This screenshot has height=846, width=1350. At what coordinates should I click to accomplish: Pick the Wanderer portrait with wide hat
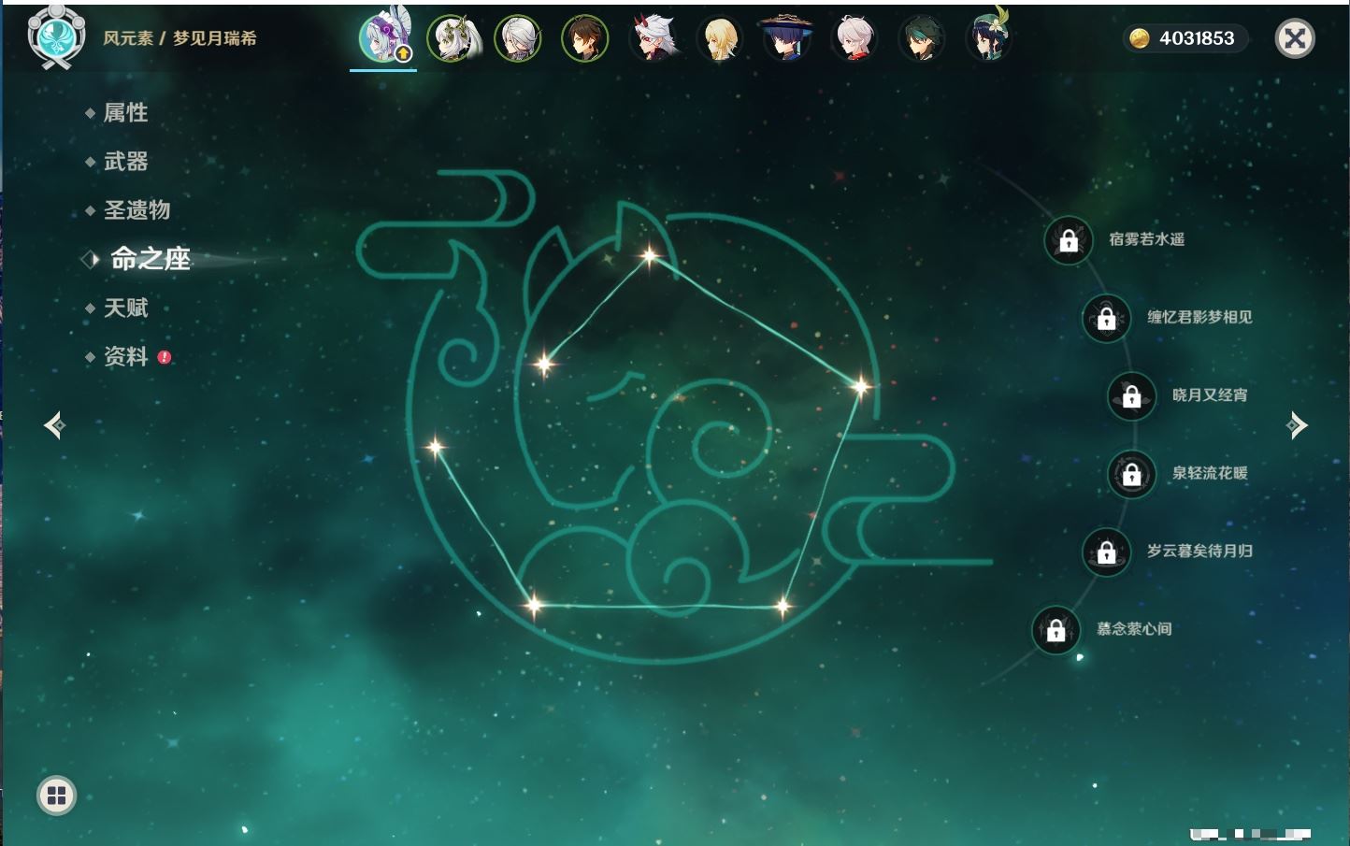point(787,38)
